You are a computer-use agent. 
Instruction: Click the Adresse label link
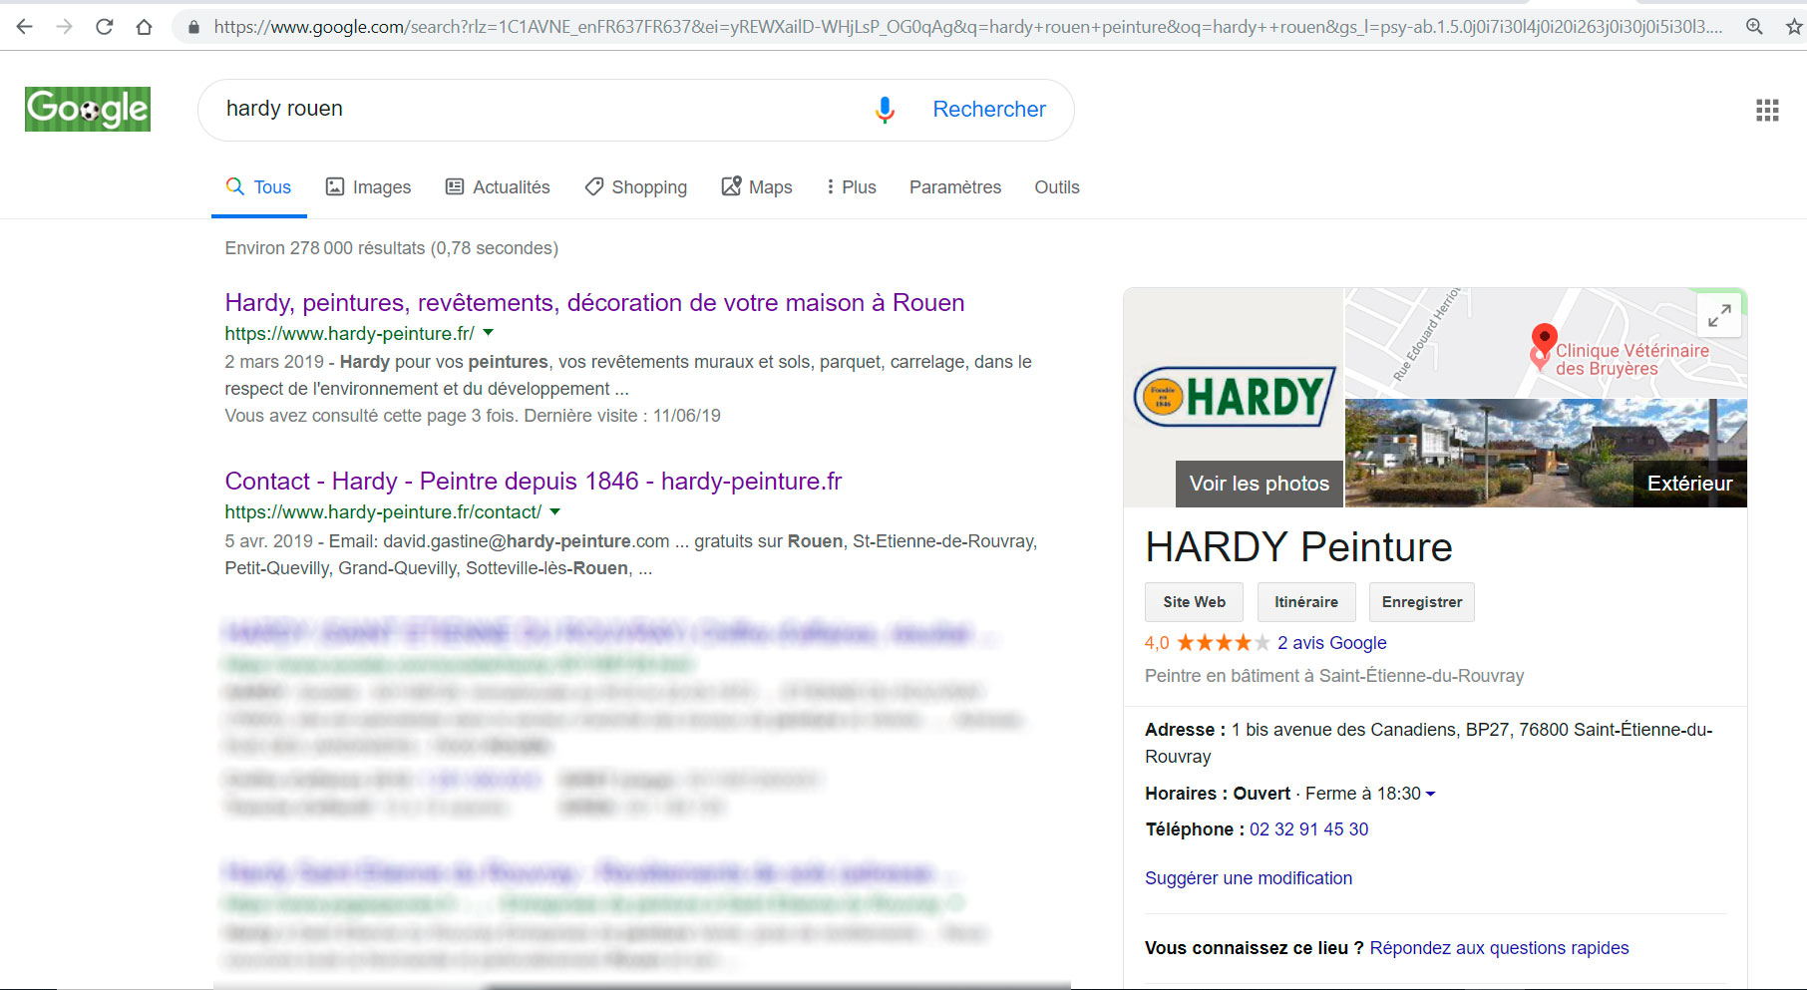coord(1186,730)
